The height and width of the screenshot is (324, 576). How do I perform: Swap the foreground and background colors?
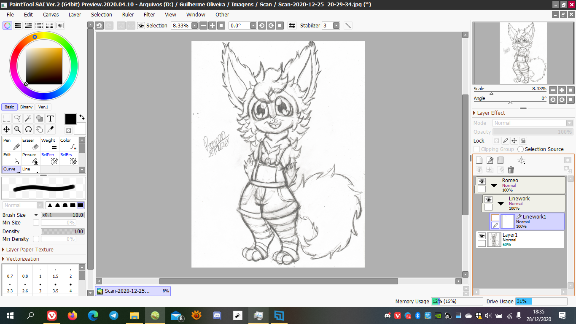pos(82,117)
